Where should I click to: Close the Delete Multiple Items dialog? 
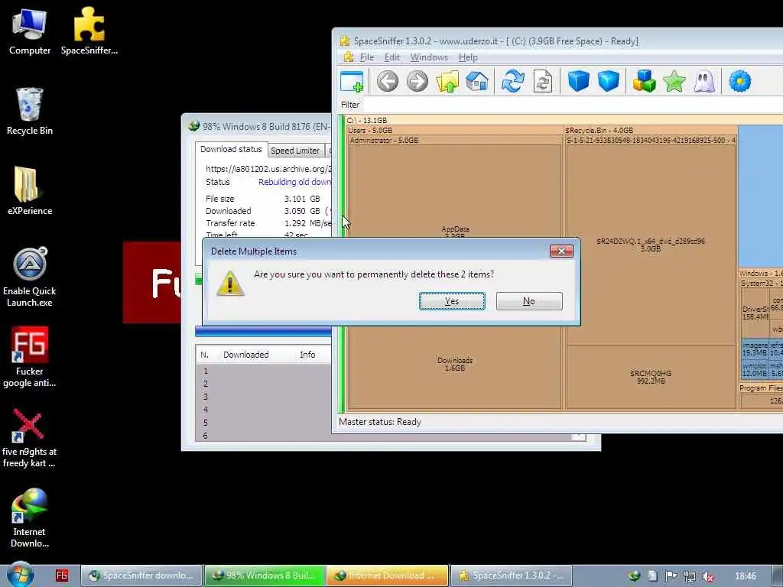561,251
